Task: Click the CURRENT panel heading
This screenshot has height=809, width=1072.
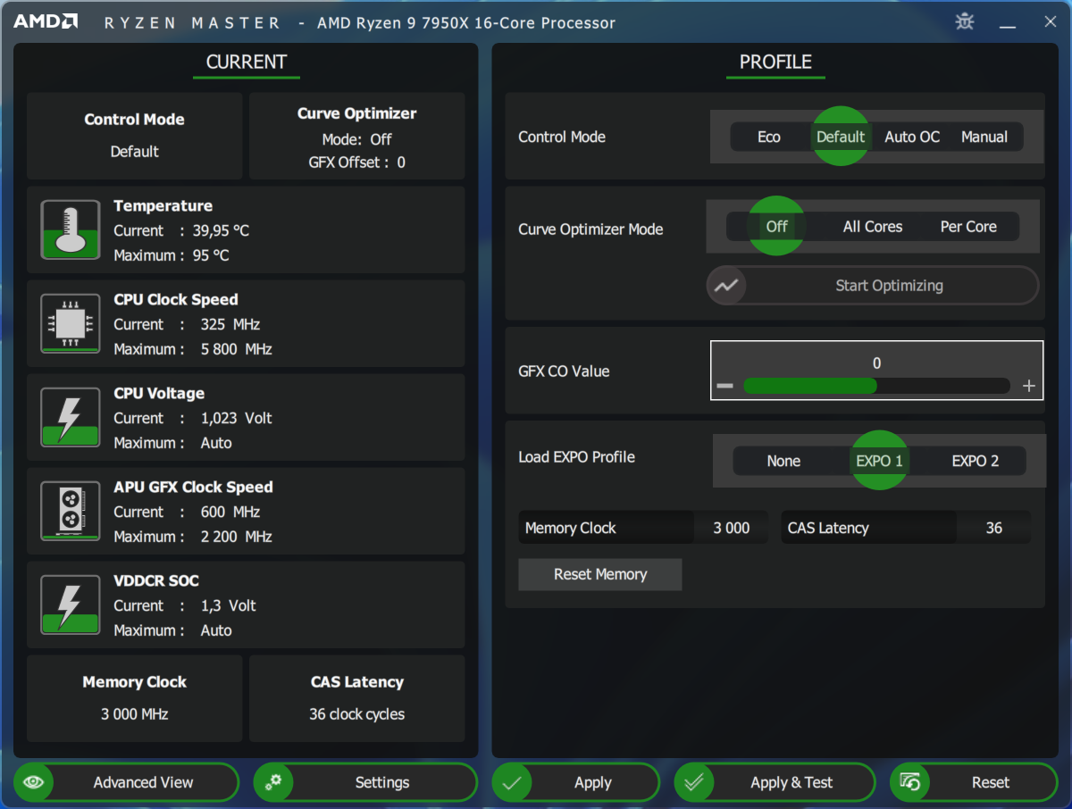Action: (247, 62)
